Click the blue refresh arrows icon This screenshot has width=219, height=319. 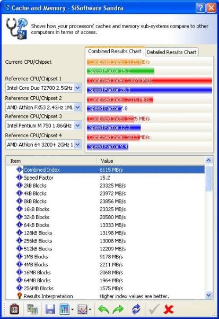click(x=136, y=309)
